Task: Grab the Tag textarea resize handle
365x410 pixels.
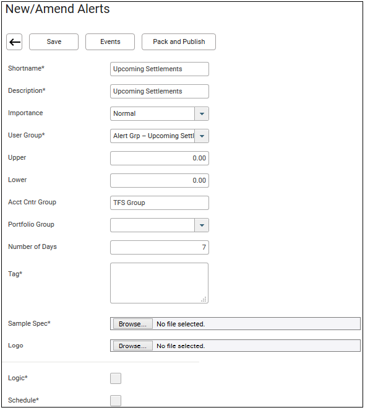Action: [204, 299]
